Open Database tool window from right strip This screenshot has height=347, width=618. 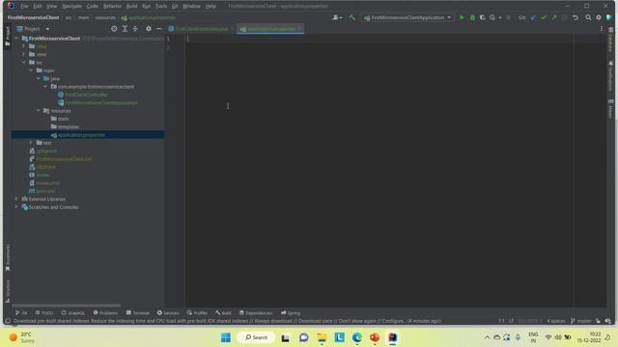click(x=610, y=40)
